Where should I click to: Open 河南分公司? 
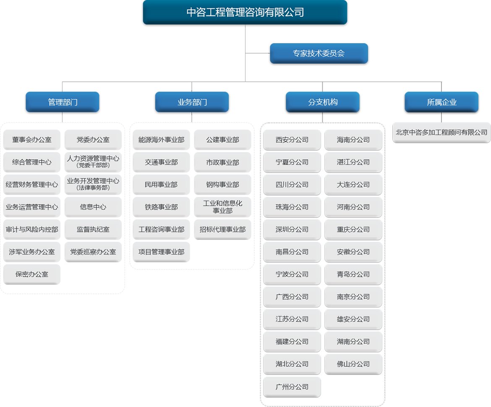click(x=353, y=207)
